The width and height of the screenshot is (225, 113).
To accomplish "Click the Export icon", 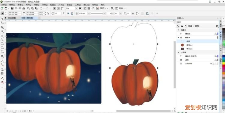I will [58, 8].
